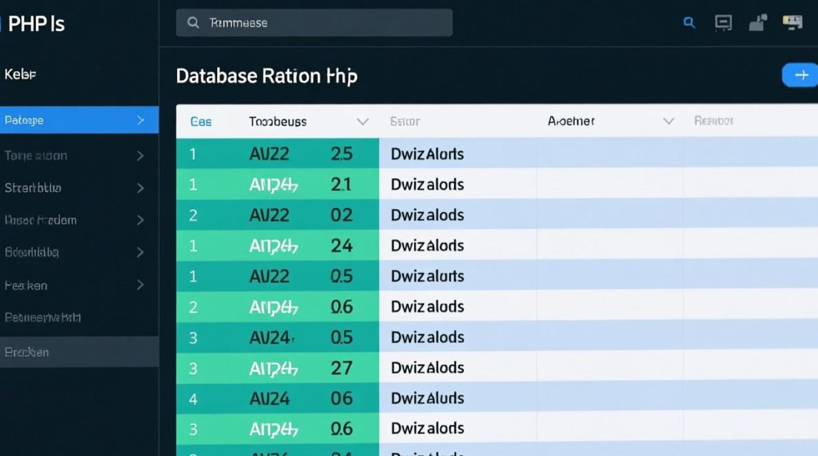The height and width of the screenshot is (456, 818).
Task: Focus the Tammease search input field
Action: click(323, 23)
